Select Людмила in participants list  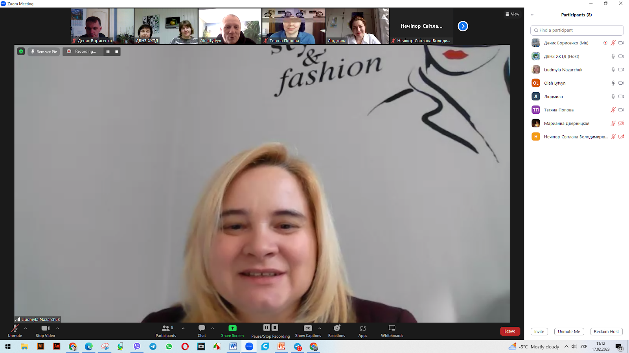point(577,96)
